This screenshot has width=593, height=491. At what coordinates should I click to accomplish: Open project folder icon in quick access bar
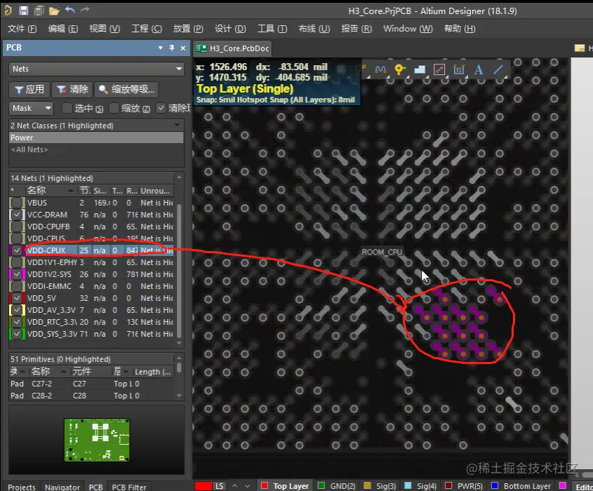(x=54, y=11)
